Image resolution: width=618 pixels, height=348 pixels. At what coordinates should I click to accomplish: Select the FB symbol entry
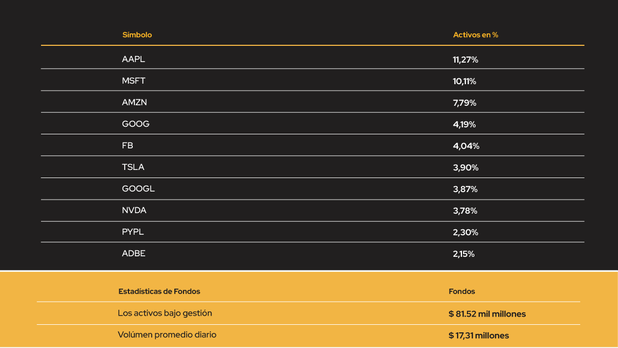[x=127, y=146]
